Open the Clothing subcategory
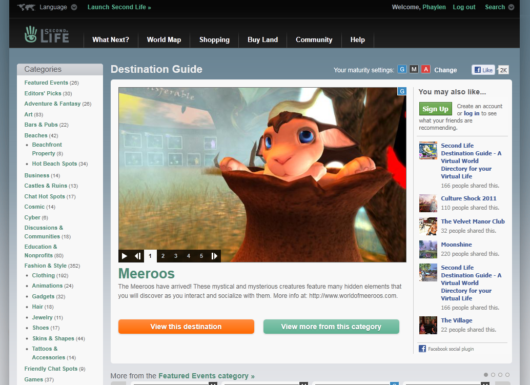 click(43, 275)
